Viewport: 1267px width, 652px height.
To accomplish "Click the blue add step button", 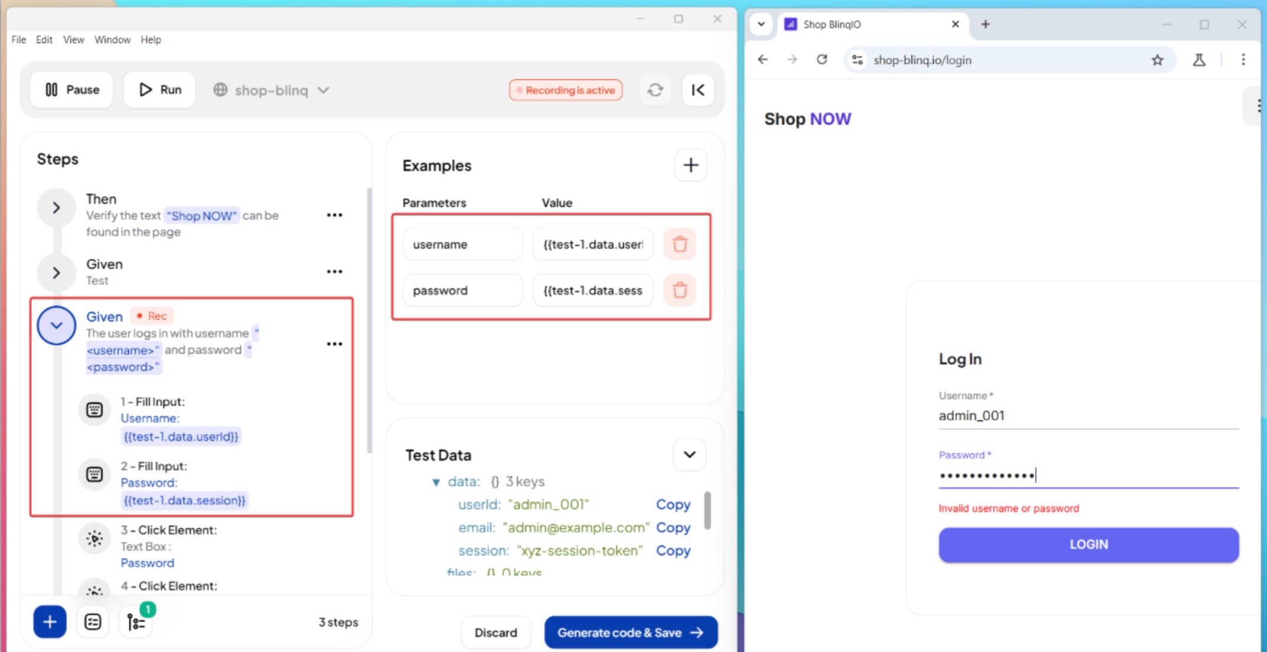I will pyautogui.click(x=50, y=622).
